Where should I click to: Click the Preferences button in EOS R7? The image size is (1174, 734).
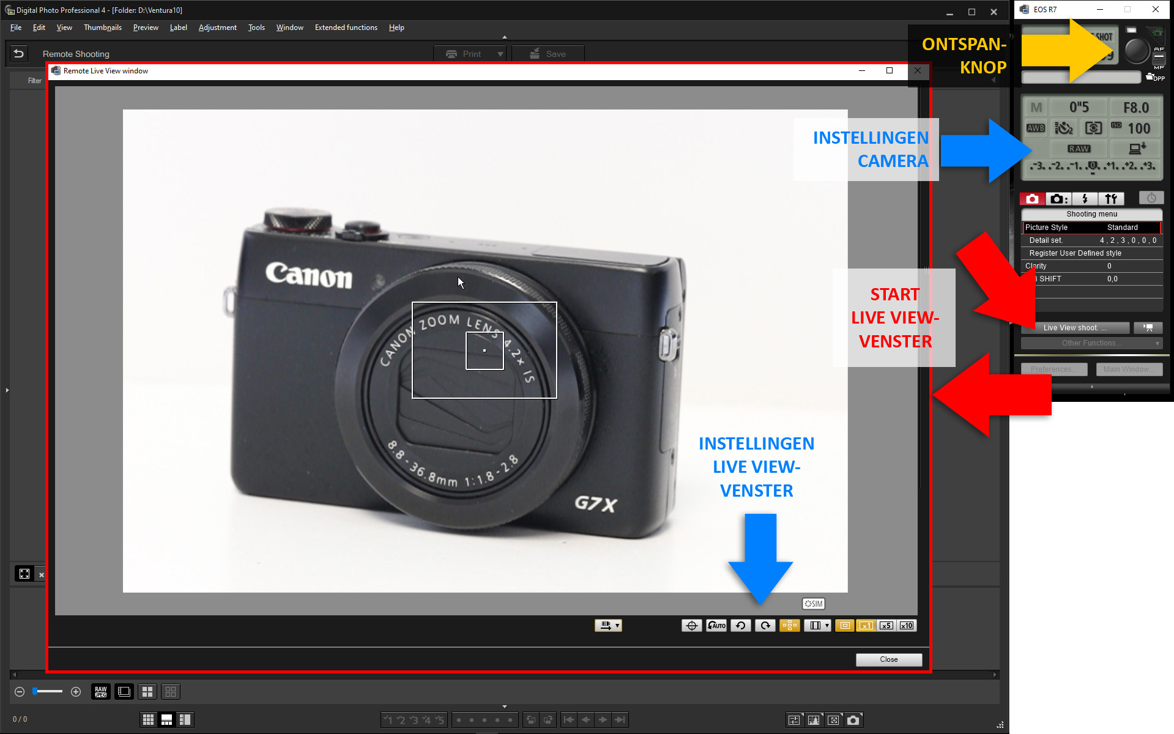[x=1054, y=369]
